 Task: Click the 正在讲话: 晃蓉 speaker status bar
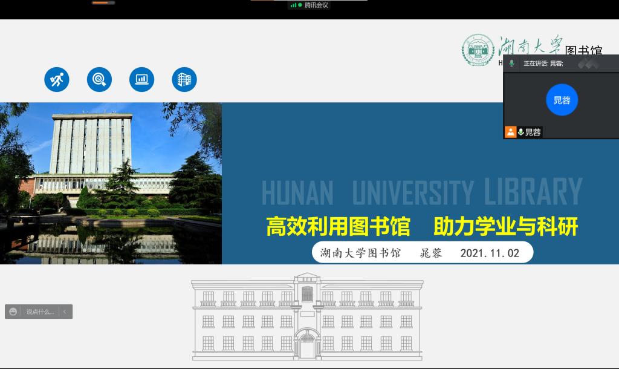coord(543,64)
